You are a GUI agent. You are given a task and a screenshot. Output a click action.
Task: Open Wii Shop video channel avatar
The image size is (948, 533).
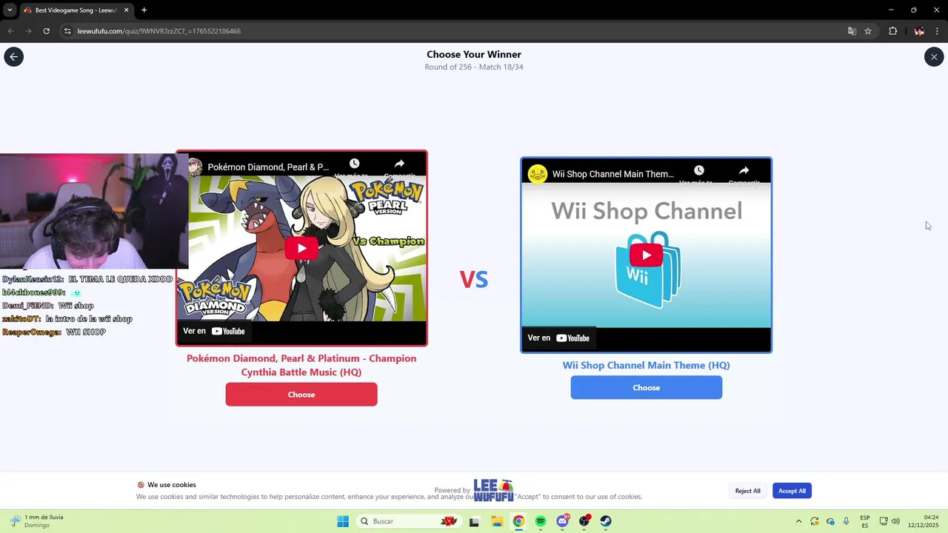pos(537,174)
